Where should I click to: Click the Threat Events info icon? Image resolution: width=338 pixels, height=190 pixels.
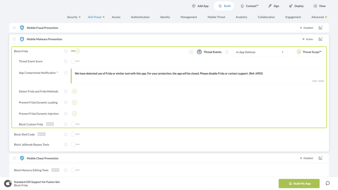point(227,52)
